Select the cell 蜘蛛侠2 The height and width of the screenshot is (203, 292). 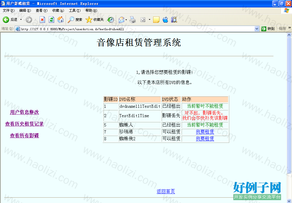pos(140,139)
